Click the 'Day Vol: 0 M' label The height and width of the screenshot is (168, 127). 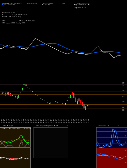80,8
